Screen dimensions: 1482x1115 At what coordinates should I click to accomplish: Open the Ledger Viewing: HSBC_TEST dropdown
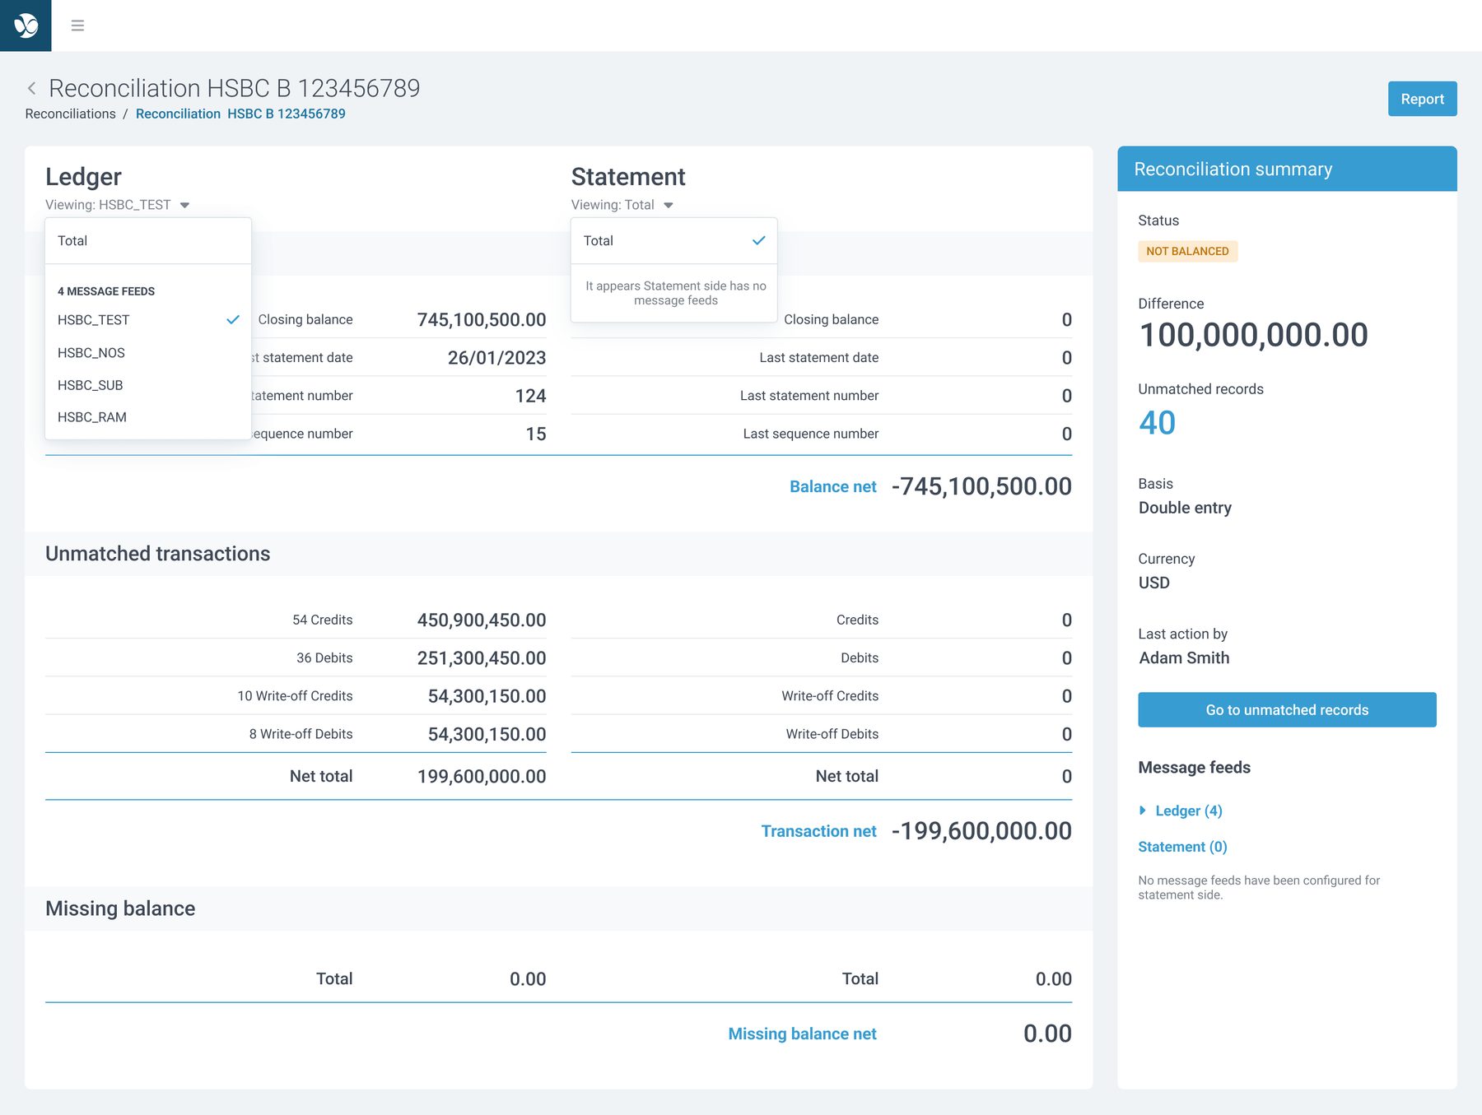click(x=118, y=205)
